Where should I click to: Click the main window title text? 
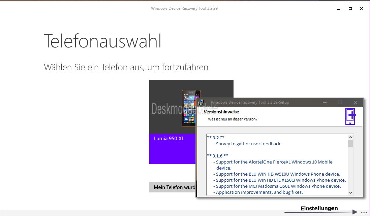click(x=184, y=8)
